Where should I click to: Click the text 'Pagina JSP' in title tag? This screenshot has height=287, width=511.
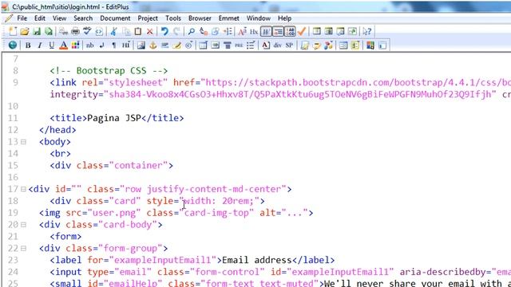[114, 118]
